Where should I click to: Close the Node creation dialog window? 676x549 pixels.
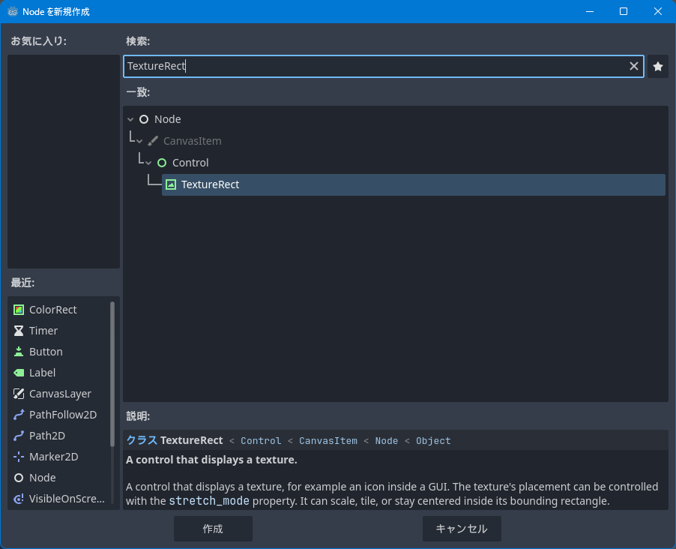click(658, 12)
